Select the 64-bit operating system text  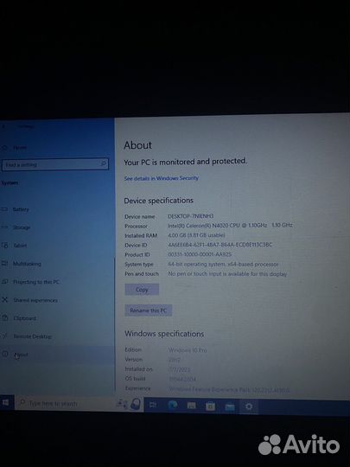223,264
